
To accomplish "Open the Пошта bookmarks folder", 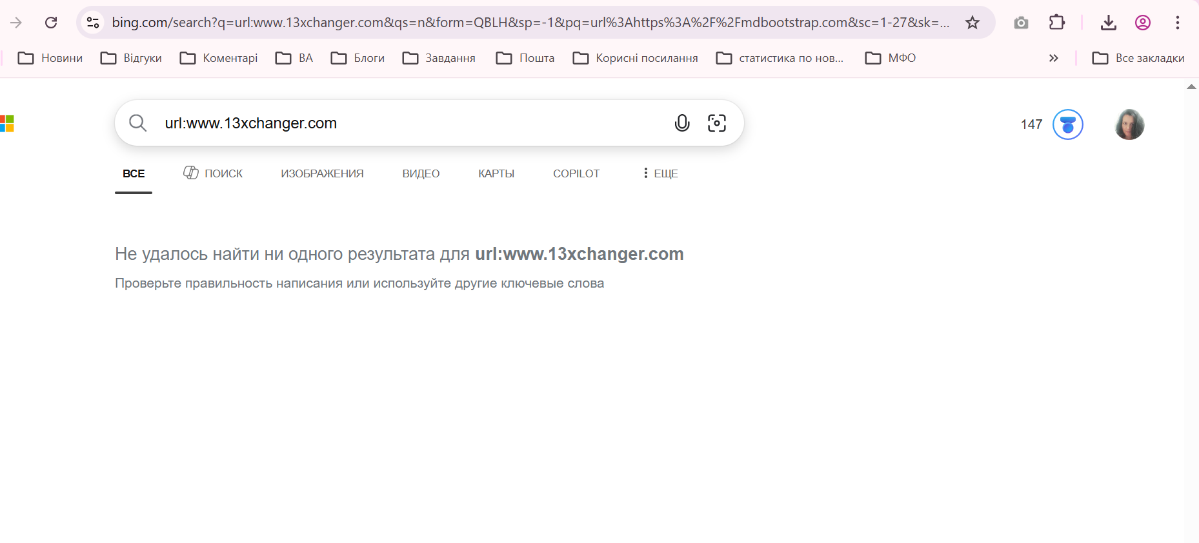I will click(x=525, y=58).
